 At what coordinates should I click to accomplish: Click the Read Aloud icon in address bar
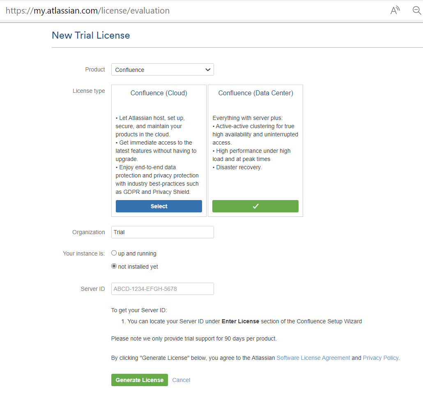click(x=395, y=11)
